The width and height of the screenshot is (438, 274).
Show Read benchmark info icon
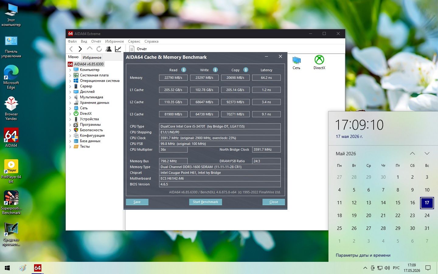184,70
